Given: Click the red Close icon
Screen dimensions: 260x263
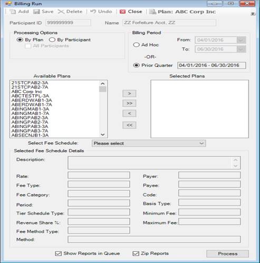Looking at the screenshot, I should 122,12.
